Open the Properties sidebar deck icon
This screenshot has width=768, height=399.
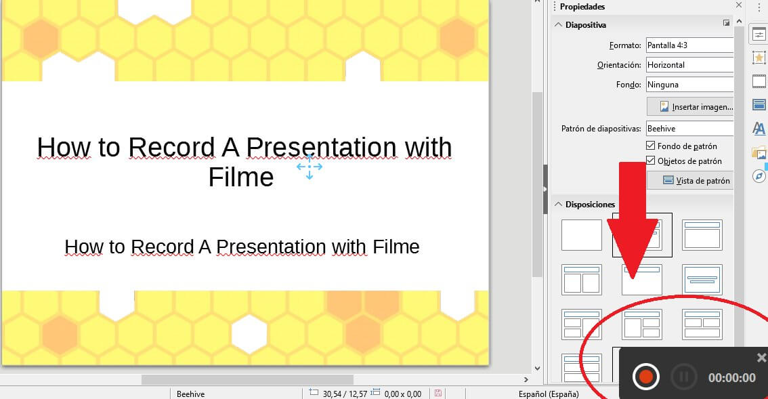coord(759,35)
